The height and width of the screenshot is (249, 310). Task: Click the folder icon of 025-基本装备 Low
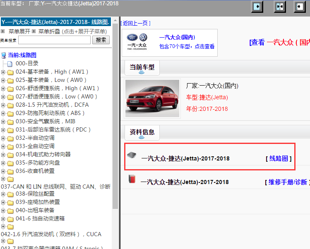click(x=10, y=80)
